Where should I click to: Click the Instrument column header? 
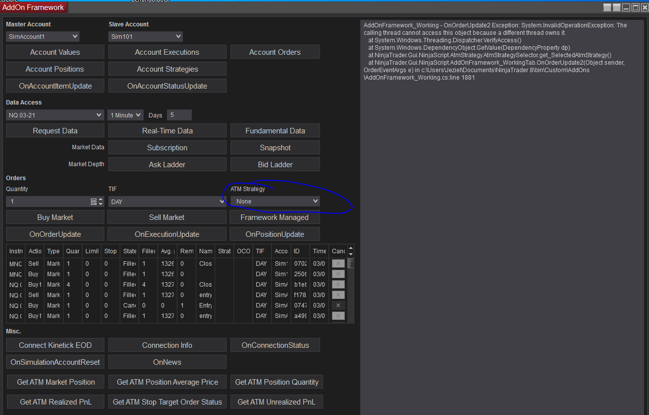[x=15, y=251]
